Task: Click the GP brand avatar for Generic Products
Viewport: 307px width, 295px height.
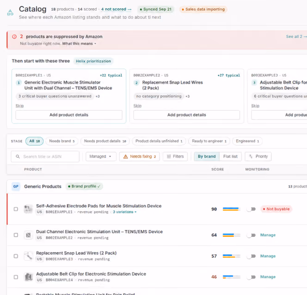Action: [16, 187]
